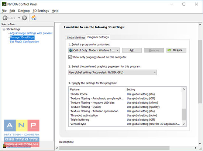Switch to the Global Settings tab
Viewport: 203px width, 151px height.
click(x=76, y=37)
